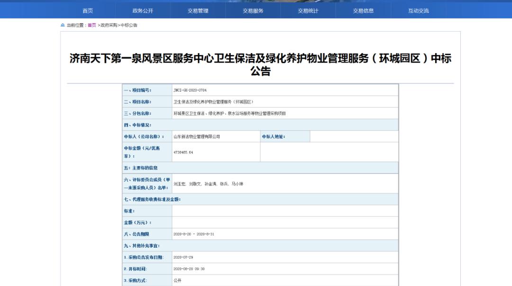
Task: Click the empty 中标人地址 value cell
Action: click(x=354, y=137)
